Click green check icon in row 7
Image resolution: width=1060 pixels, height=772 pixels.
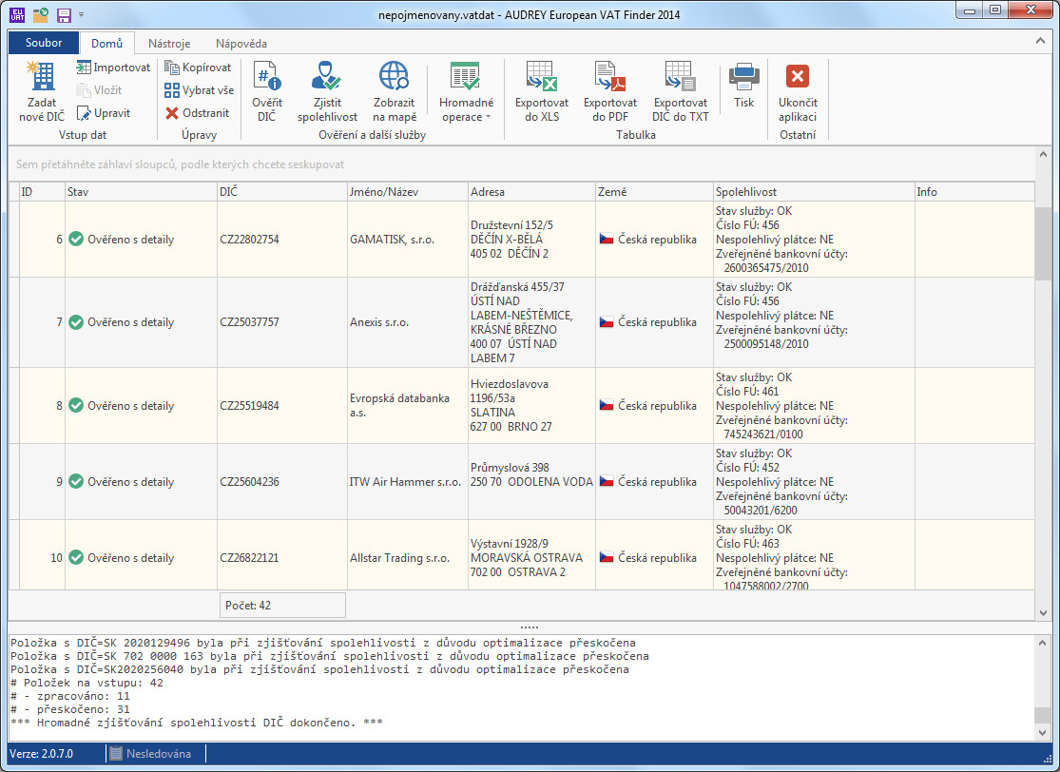tap(76, 321)
